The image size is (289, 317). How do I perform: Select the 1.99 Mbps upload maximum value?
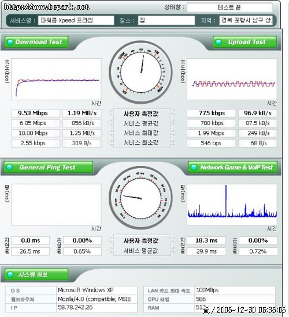click(x=212, y=133)
